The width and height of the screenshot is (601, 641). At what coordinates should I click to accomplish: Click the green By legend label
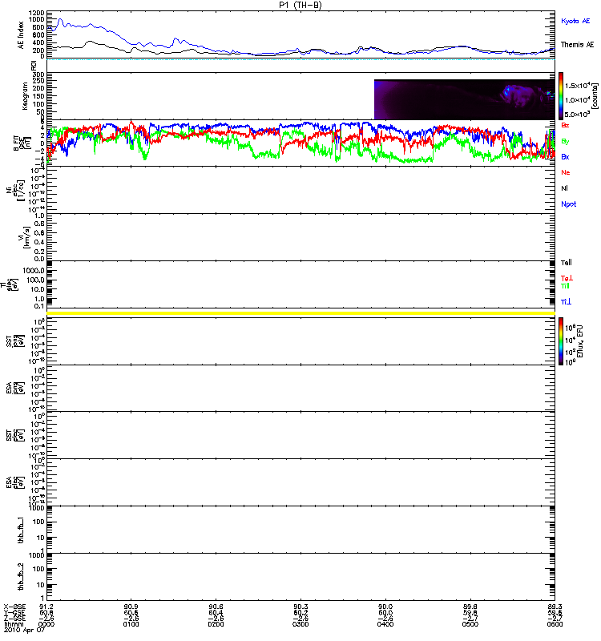coord(565,141)
